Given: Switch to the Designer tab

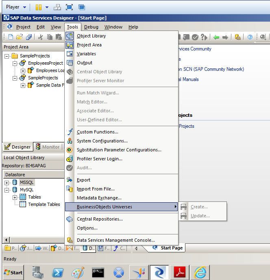Looking at the screenshot, I should (x=17, y=147).
